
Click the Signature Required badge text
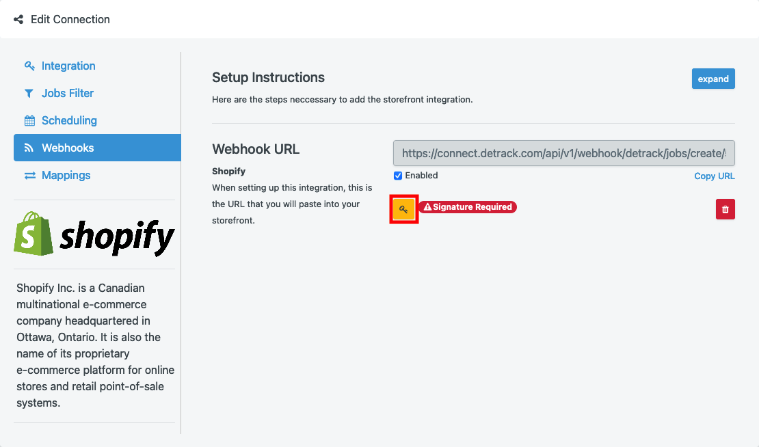(x=472, y=207)
